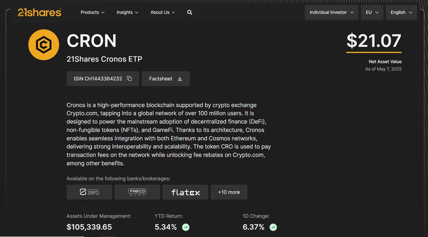
Task: Click the 21shares logo
Action: (39, 12)
